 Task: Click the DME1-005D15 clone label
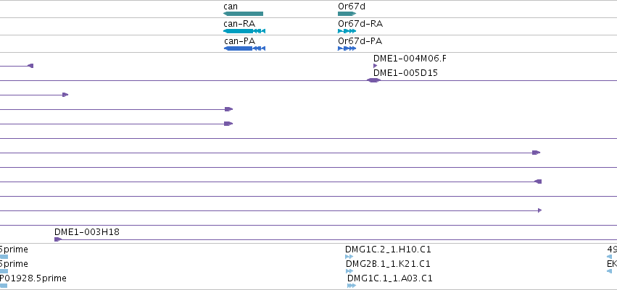[405, 73]
